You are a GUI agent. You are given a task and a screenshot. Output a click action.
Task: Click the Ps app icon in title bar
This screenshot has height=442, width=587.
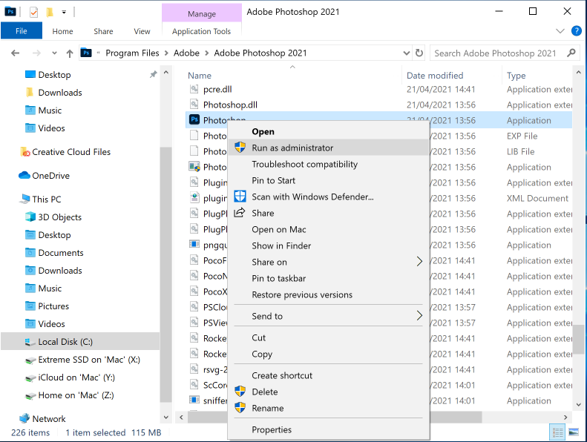point(10,12)
